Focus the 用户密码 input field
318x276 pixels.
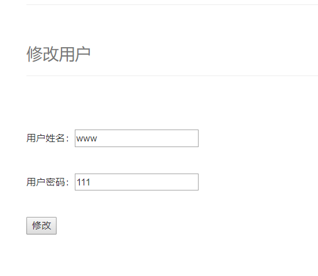[x=136, y=182]
